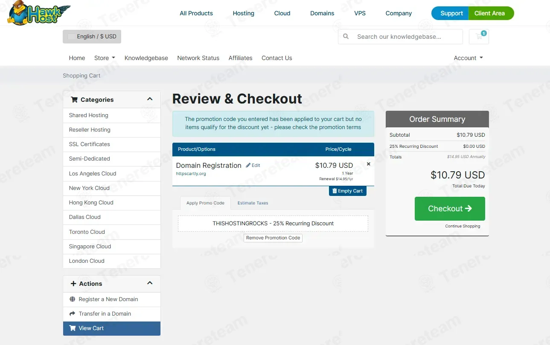
Task: Open the Account dropdown menu
Action: click(469, 58)
